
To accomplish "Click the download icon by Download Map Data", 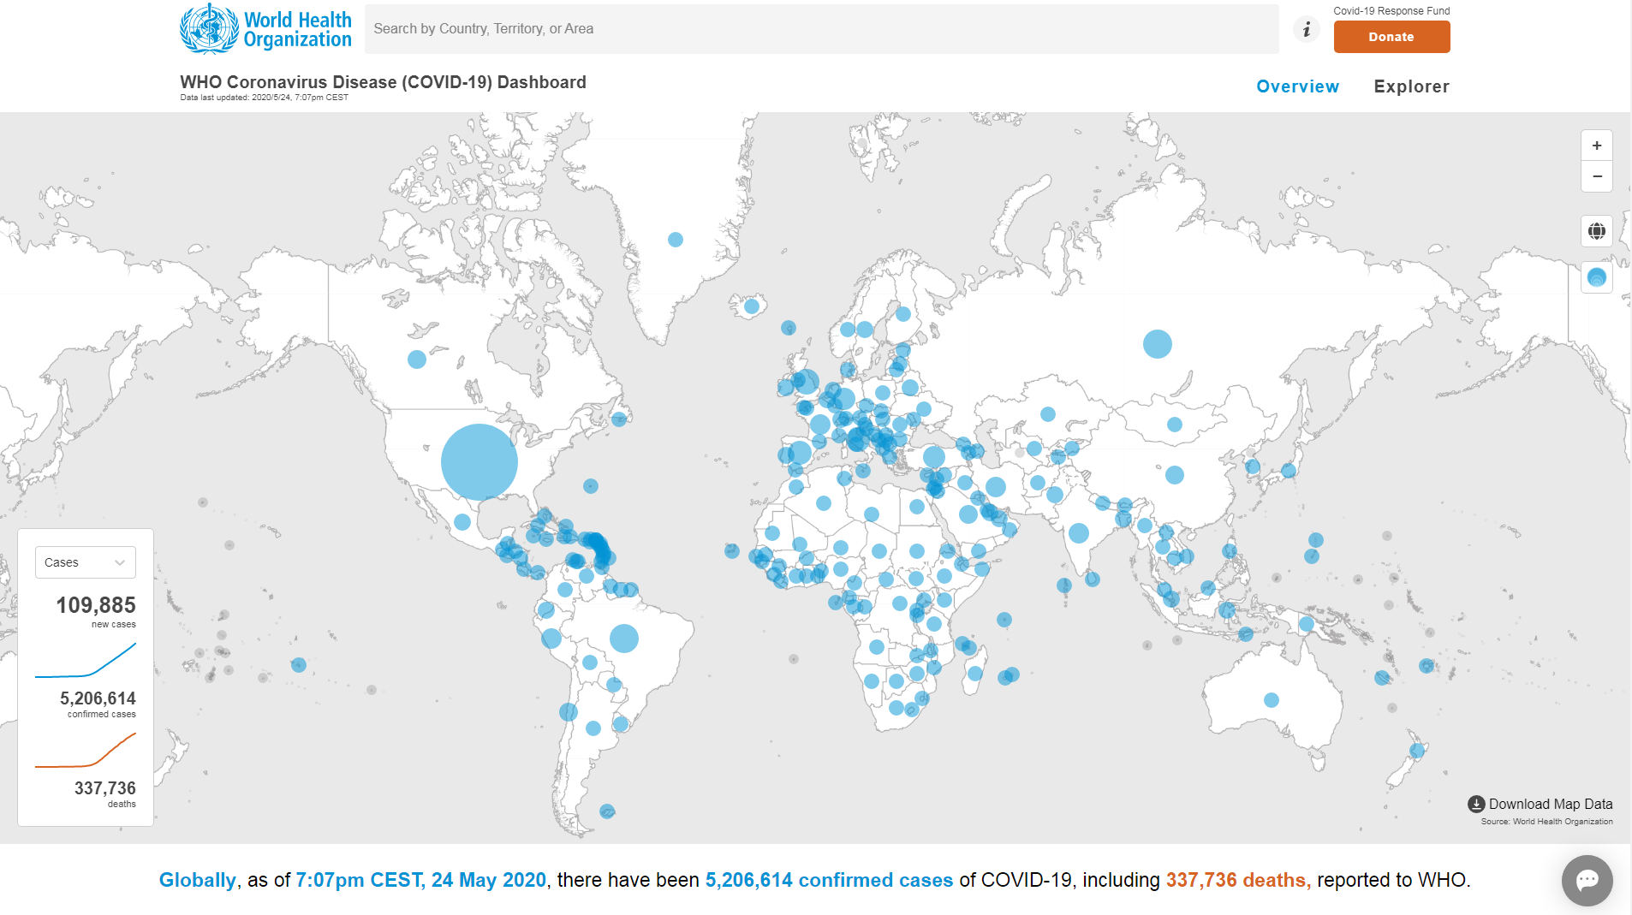I will 1476,804.
